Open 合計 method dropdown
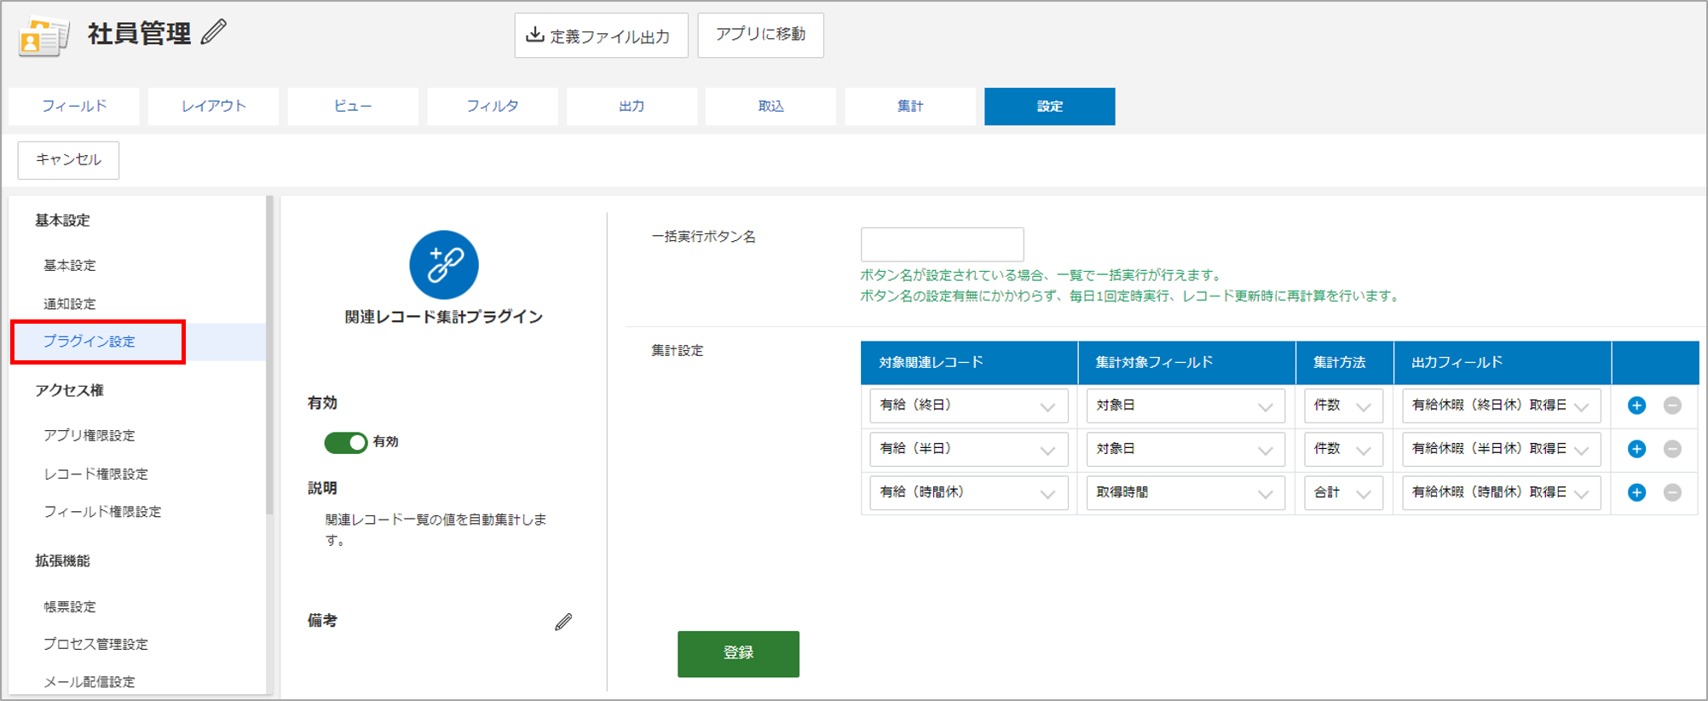This screenshot has width=1708, height=701. [x=1343, y=492]
